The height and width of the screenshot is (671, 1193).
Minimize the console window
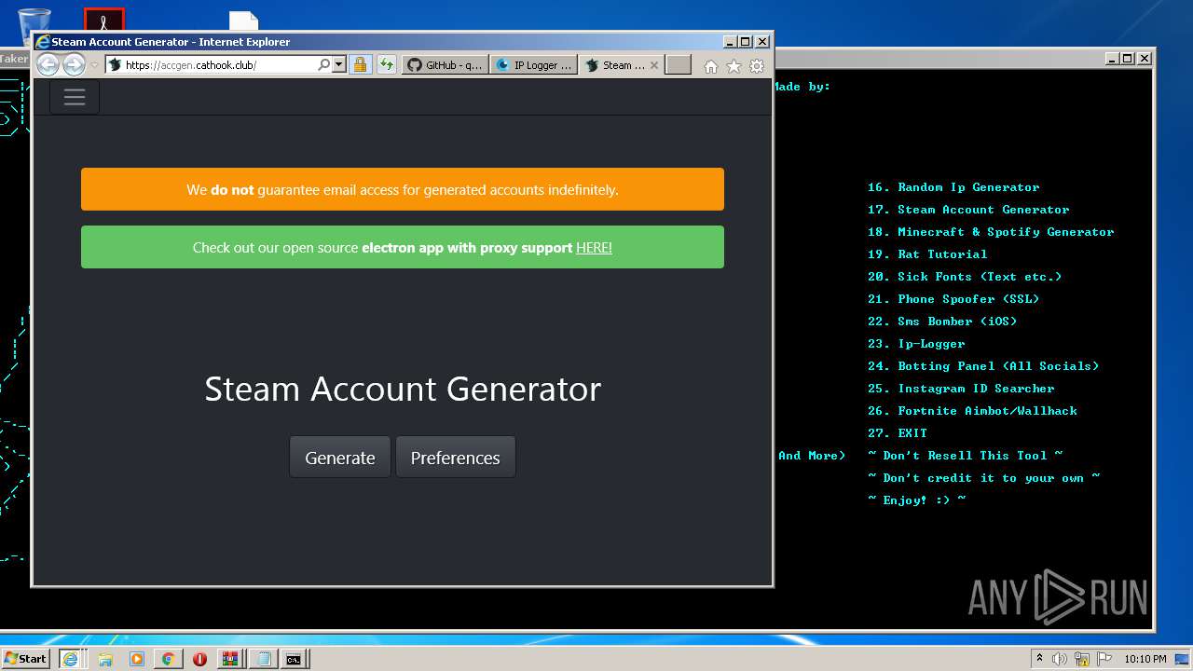(x=1112, y=59)
